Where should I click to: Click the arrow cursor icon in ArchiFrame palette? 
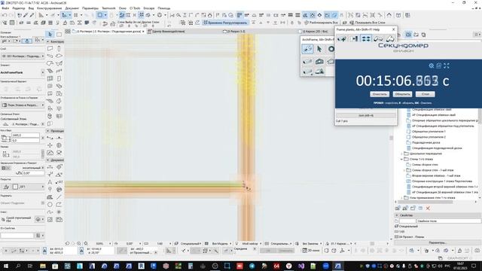319,49
